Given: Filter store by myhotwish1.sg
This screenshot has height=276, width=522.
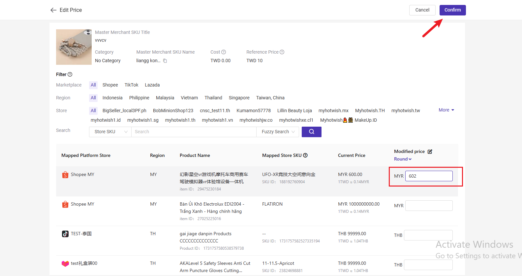Looking at the screenshot, I should [x=143, y=120].
